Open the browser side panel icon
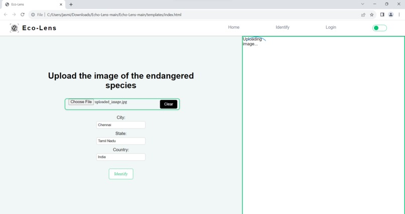The width and height of the screenshot is (405, 214). click(x=382, y=15)
